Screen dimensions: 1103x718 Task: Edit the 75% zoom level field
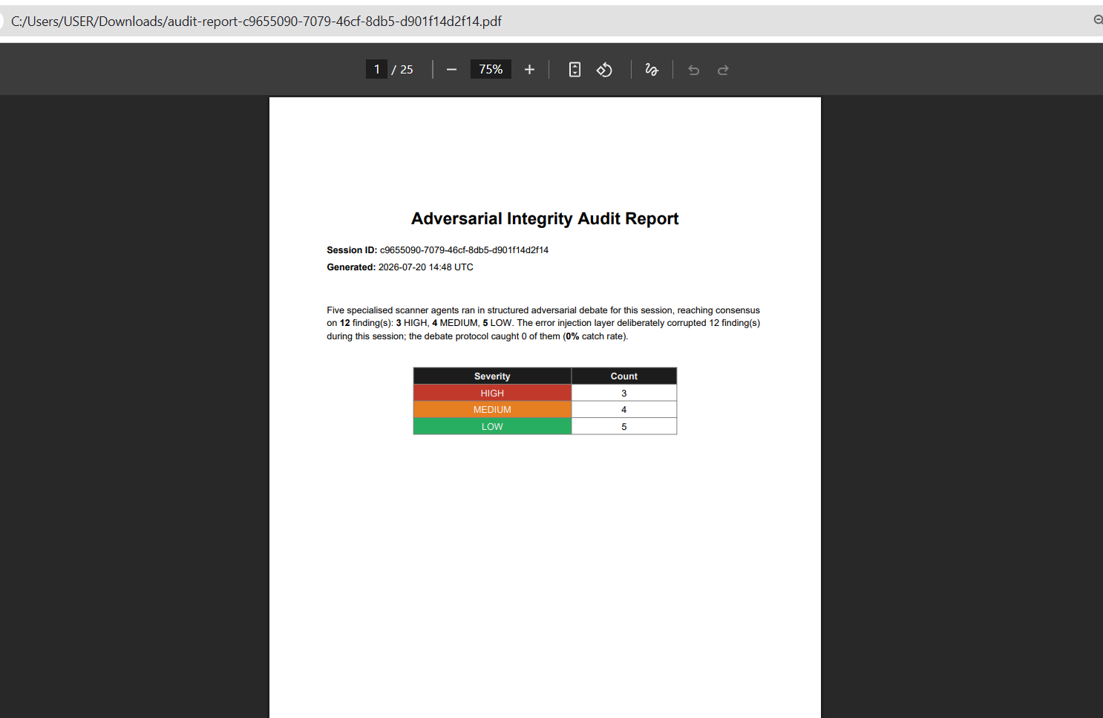point(491,69)
